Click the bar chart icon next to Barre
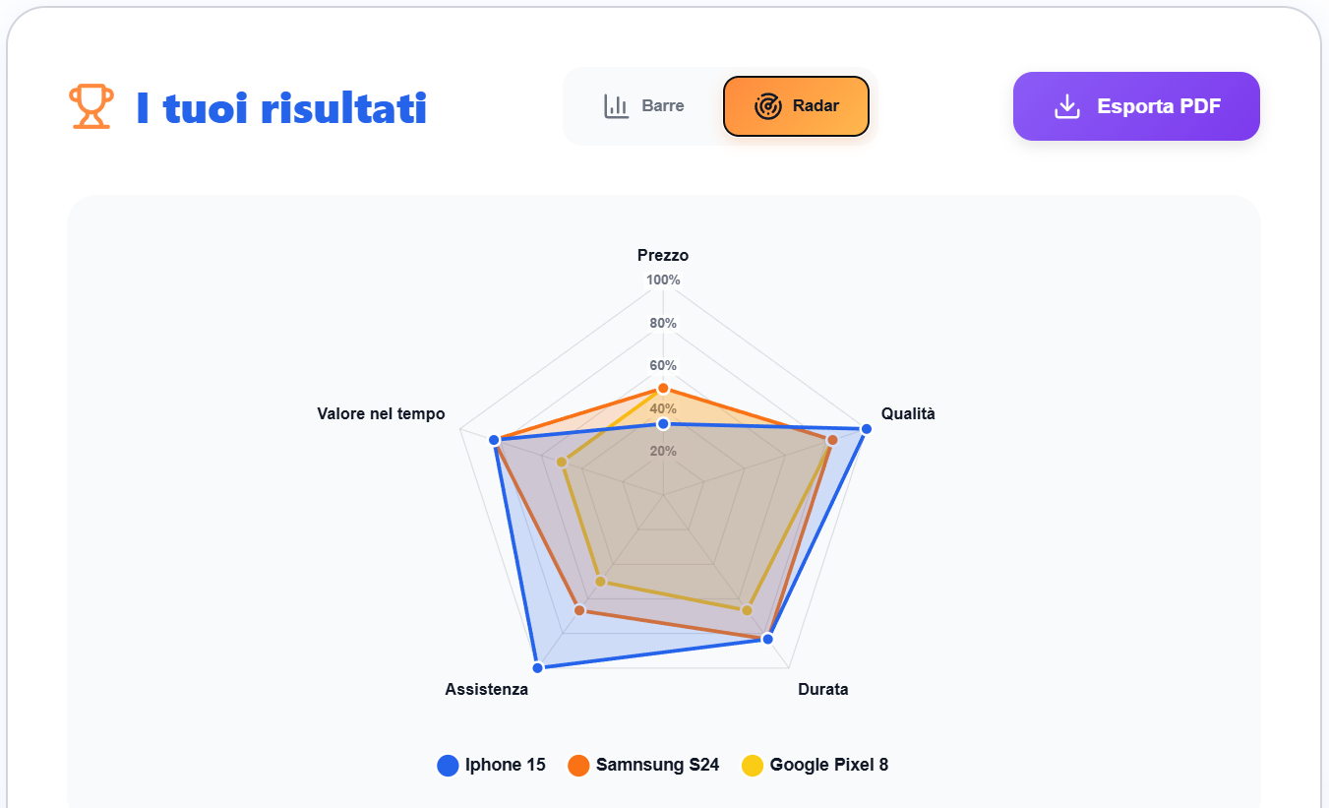This screenshot has width=1329, height=808. click(x=616, y=105)
